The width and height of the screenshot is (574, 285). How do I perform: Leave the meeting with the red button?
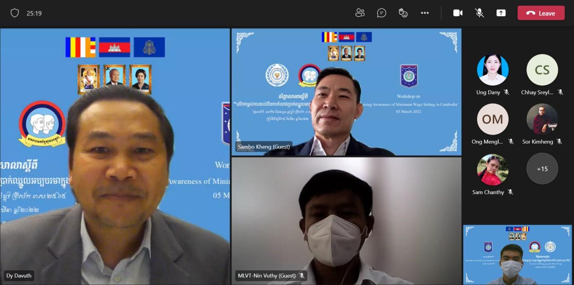click(541, 13)
